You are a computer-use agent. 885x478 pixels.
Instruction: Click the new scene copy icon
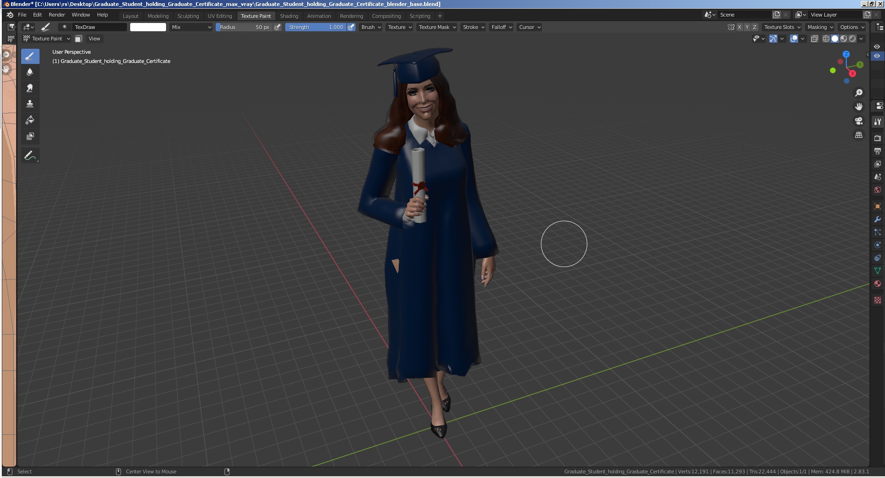[x=777, y=15]
